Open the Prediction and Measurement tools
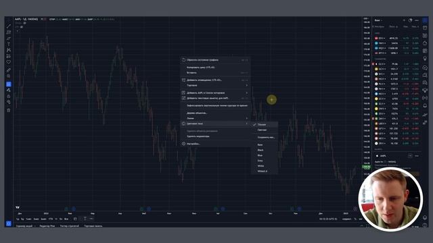This screenshot has height=243, width=433. point(9,56)
